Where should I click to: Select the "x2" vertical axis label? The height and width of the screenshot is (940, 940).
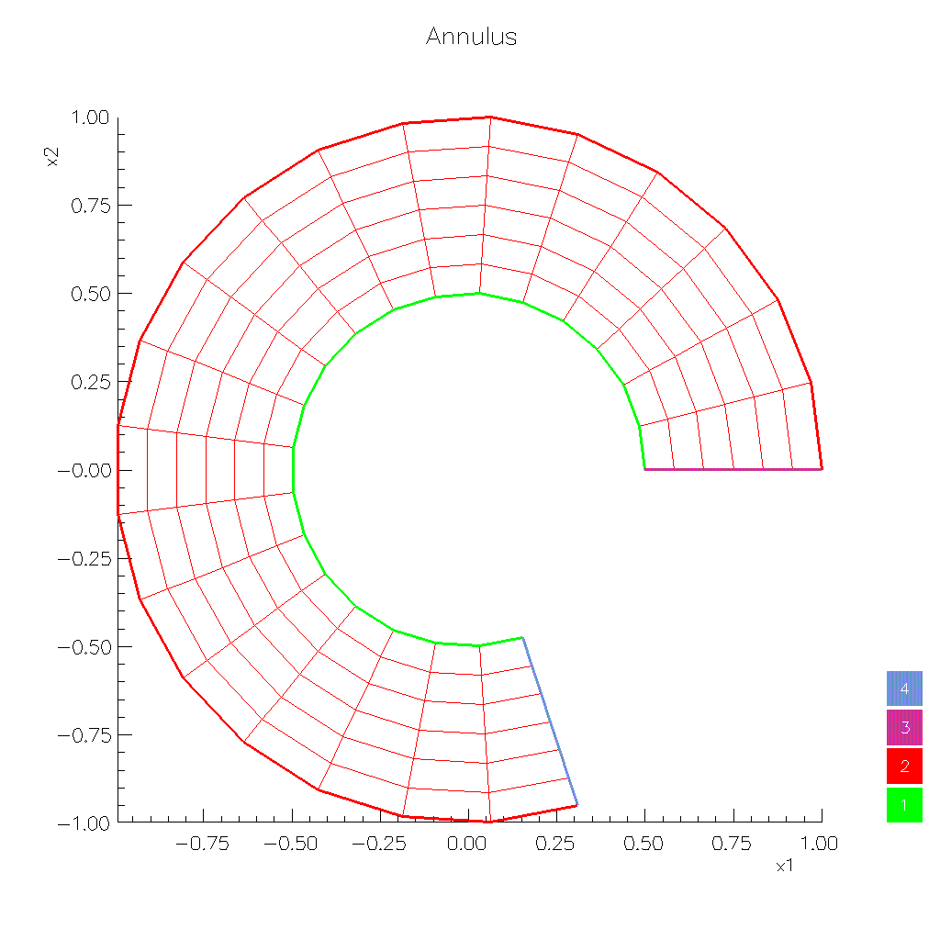(52, 156)
